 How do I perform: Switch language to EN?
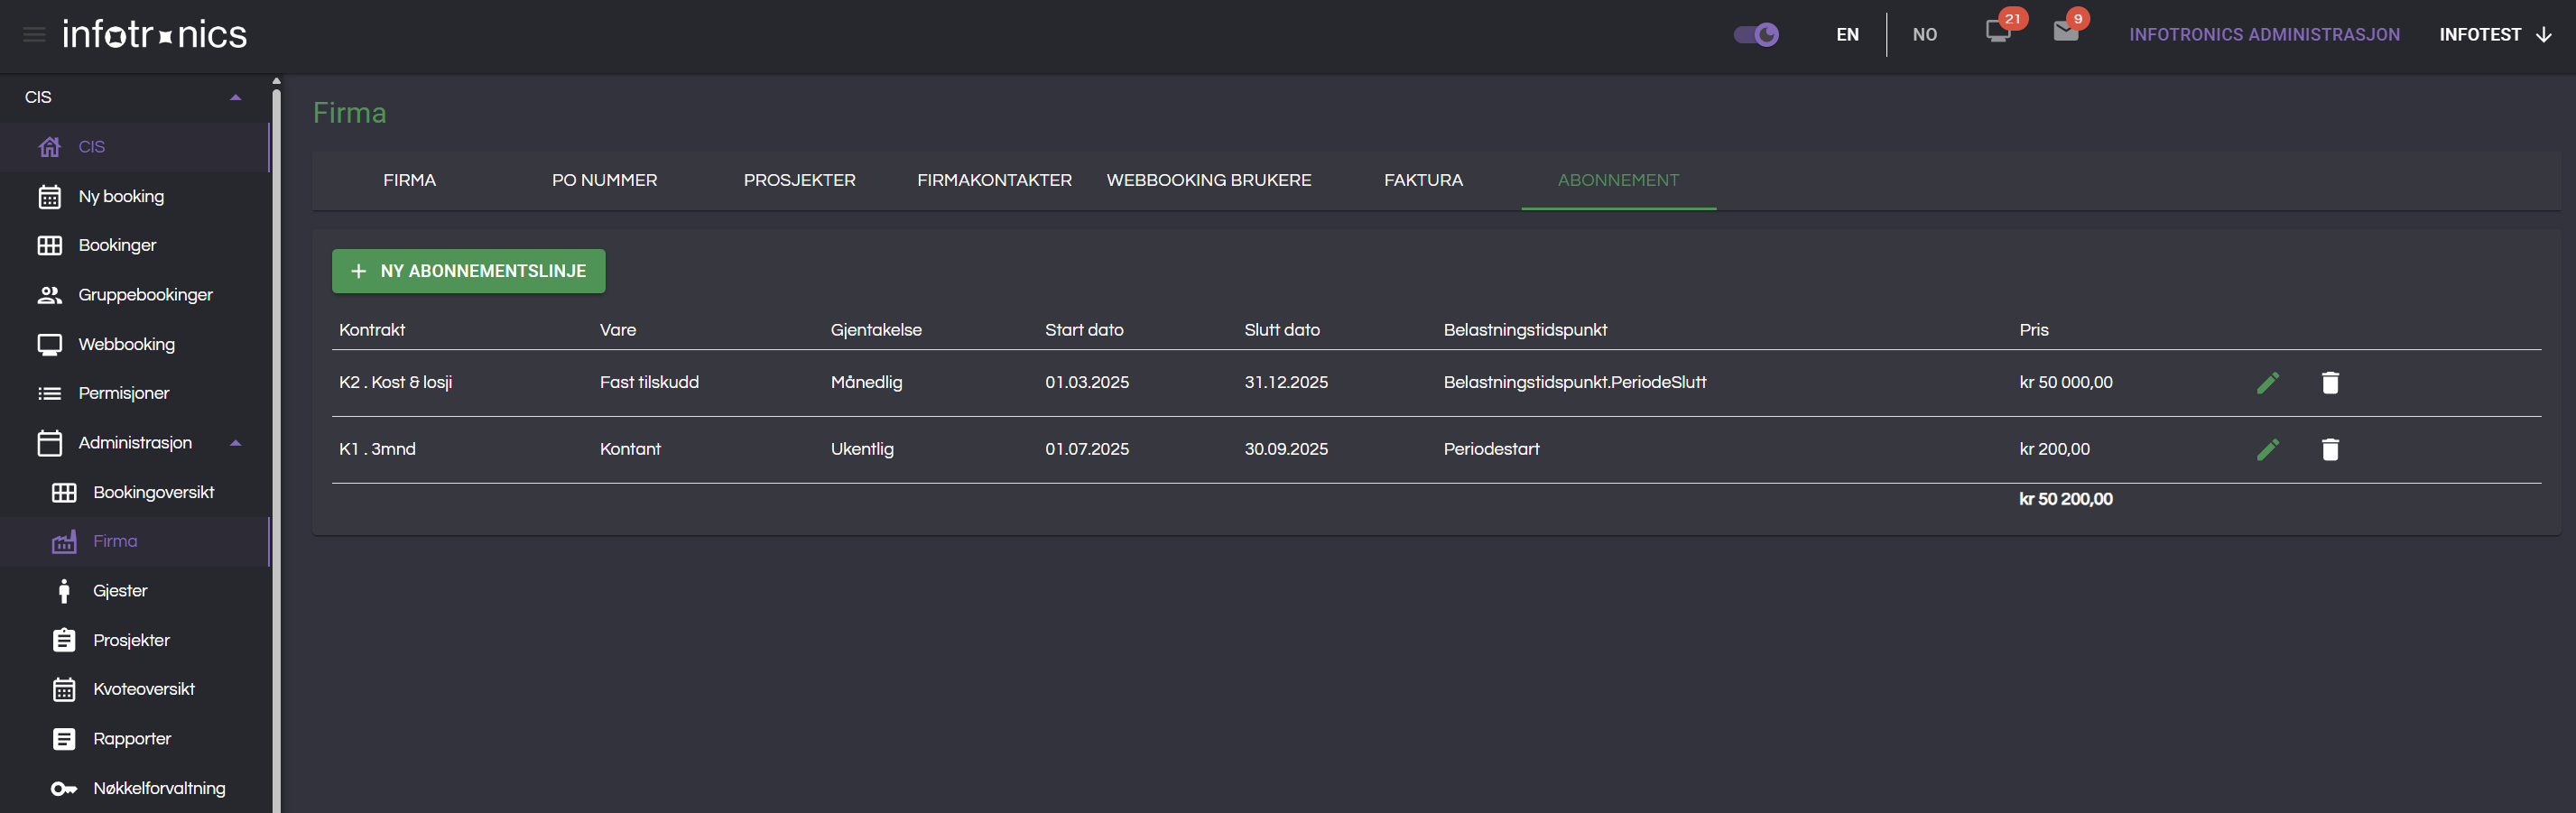click(x=1846, y=35)
